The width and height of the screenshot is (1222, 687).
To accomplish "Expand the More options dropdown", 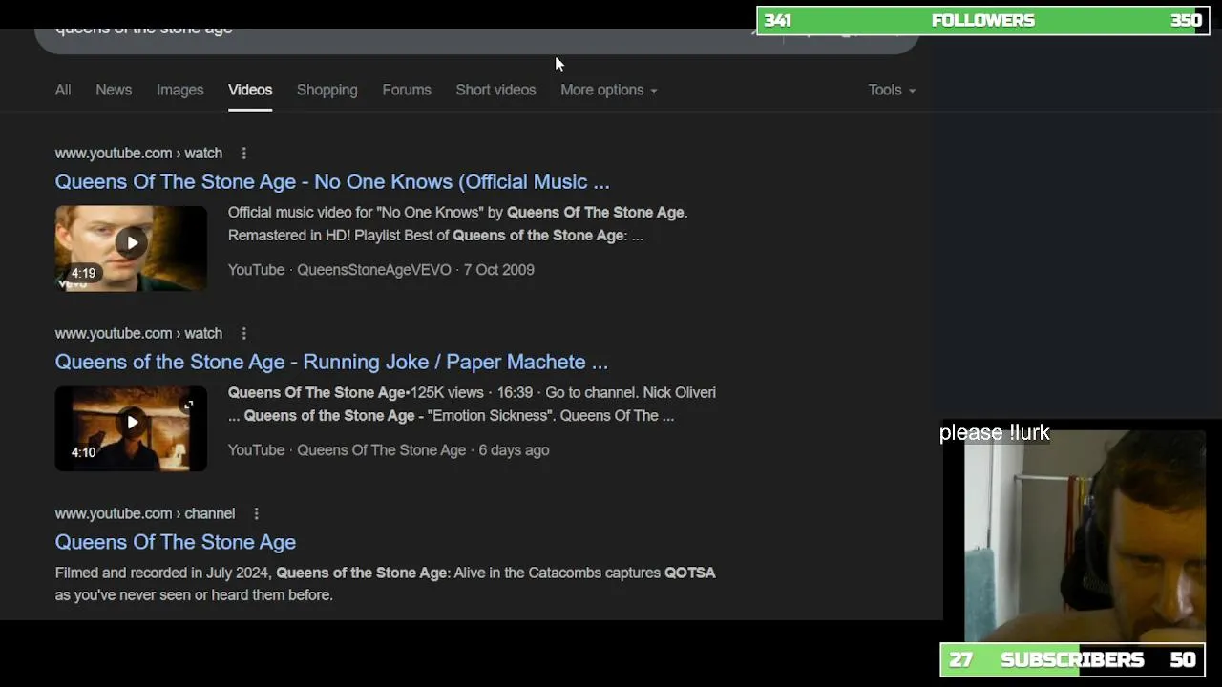I will coord(608,90).
